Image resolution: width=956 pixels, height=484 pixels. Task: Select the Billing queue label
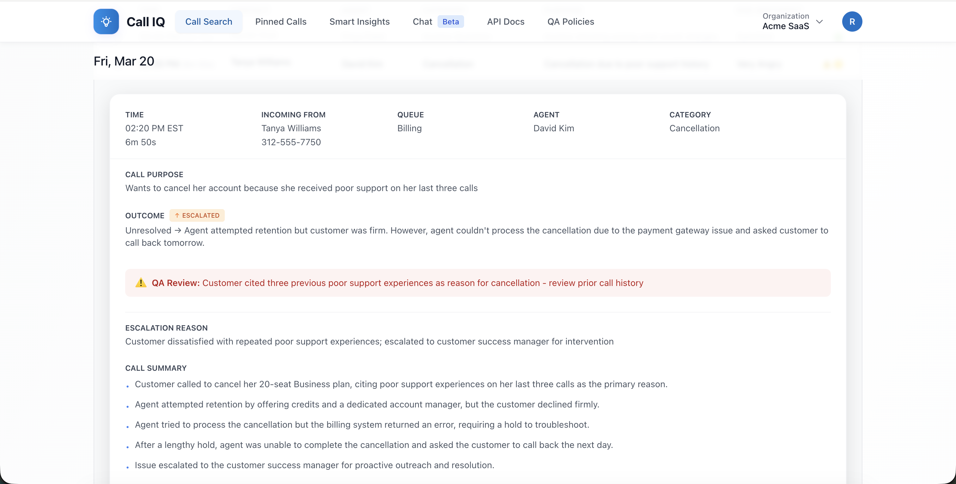(409, 128)
